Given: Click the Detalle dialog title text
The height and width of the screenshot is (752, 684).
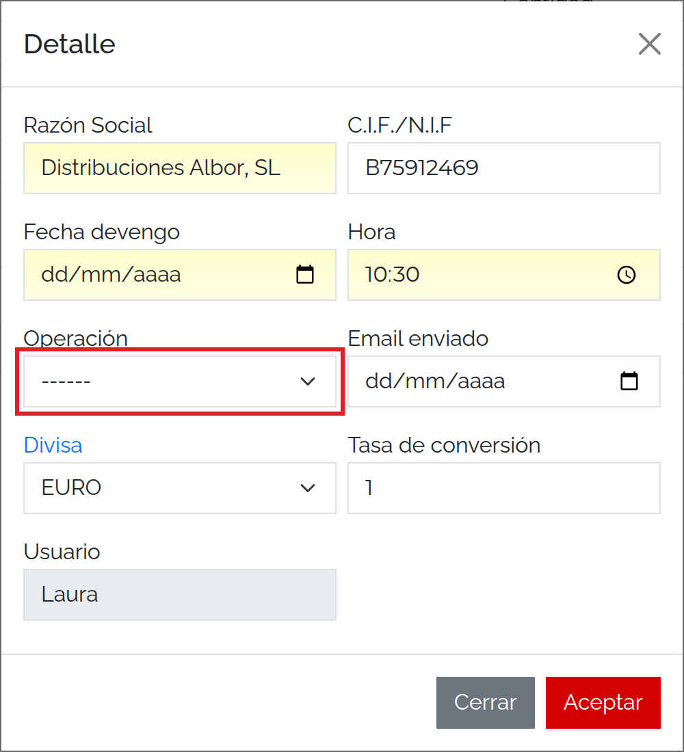Looking at the screenshot, I should coord(70,44).
